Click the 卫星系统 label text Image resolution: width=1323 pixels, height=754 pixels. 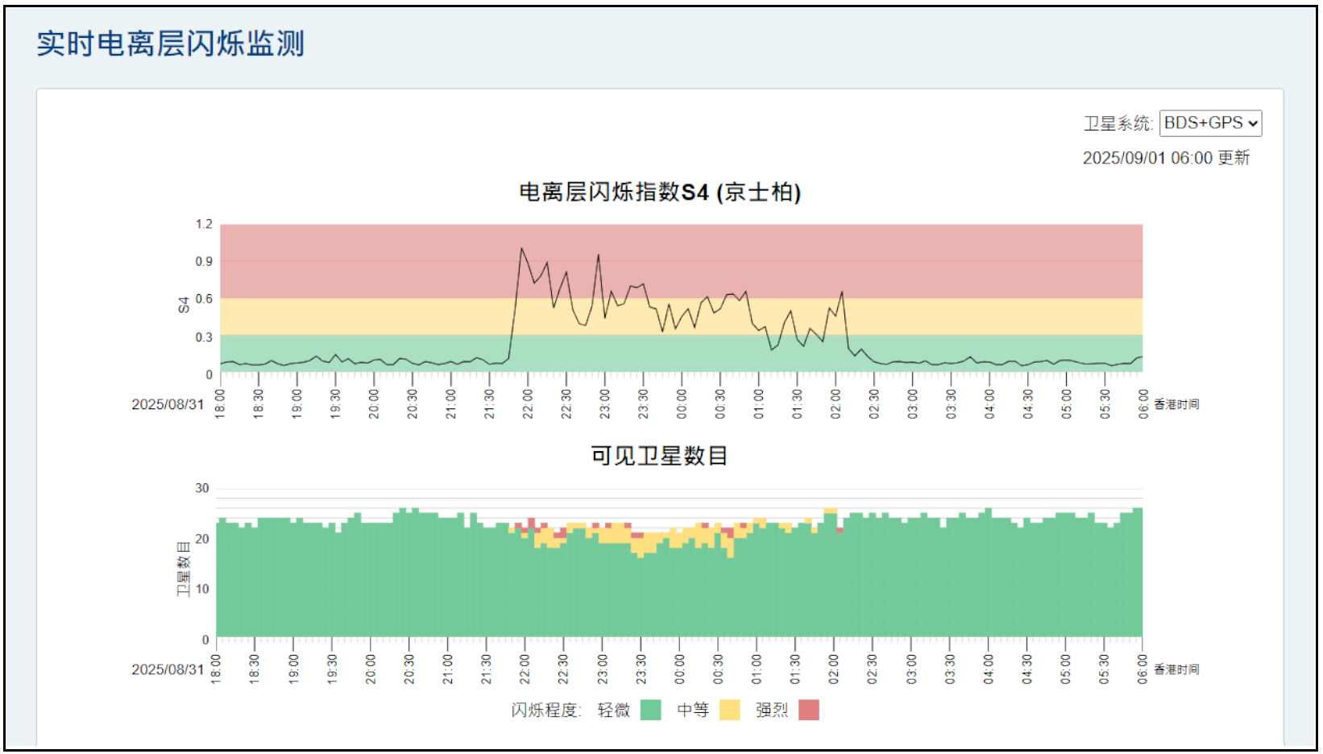click(1117, 123)
